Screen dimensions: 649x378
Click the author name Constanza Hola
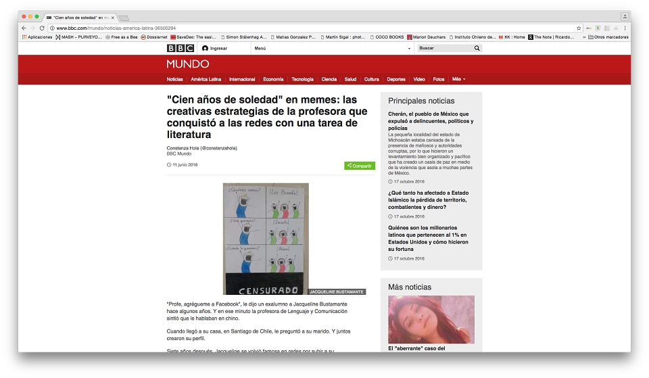(183, 148)
